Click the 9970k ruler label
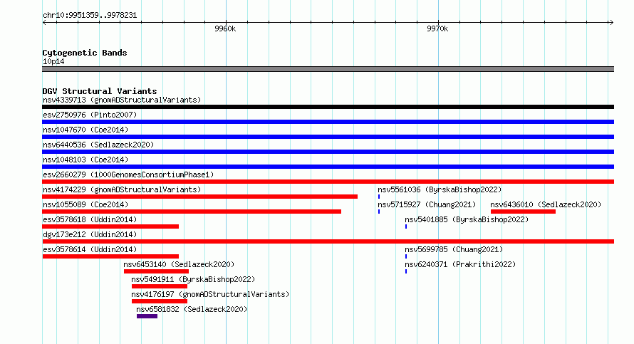Screen dimensions: 634x344 coord(437,28)
